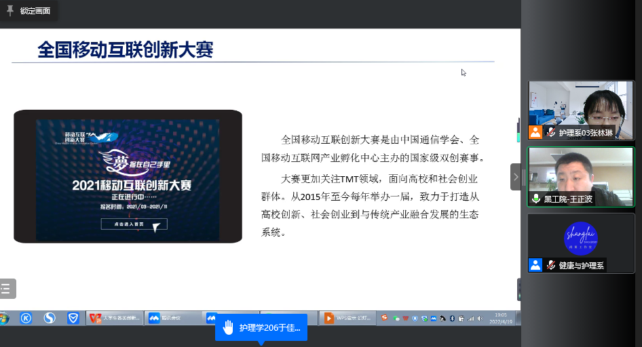Screen dimensions: 642x347
Task: Open the 腾讯会议 taskbar item
Action: click(x=173, y=318)
